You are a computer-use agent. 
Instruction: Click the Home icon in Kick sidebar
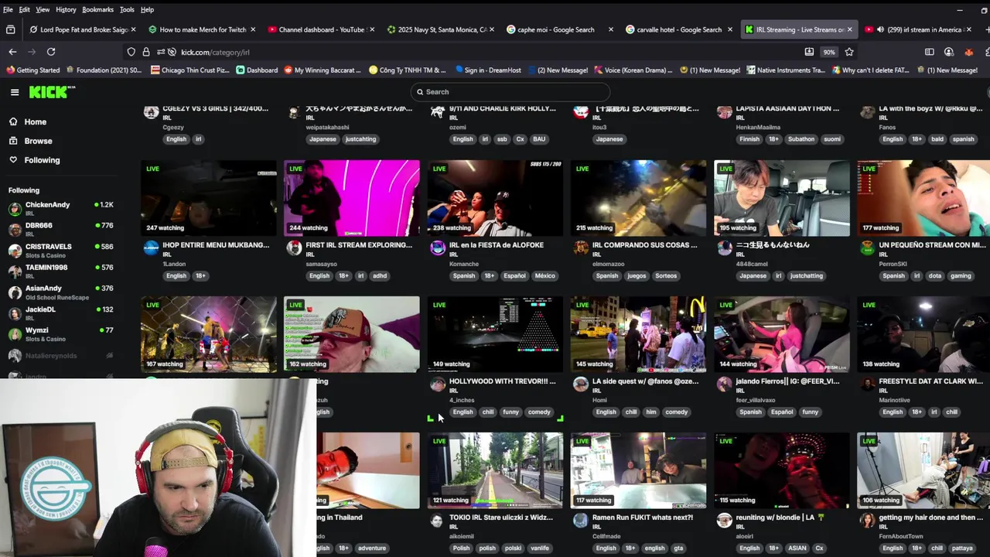coord(13,121)
